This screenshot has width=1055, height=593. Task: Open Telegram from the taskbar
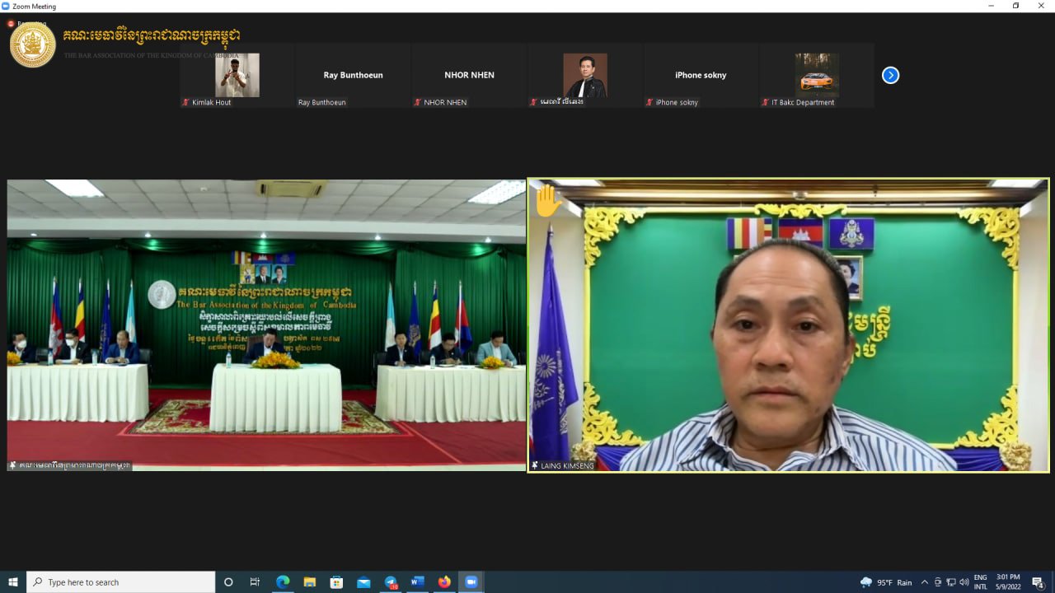[x=391, y=582]
